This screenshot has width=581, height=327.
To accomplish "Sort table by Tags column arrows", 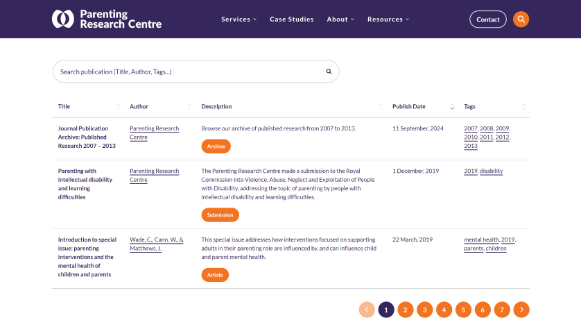I will [523, 107].
